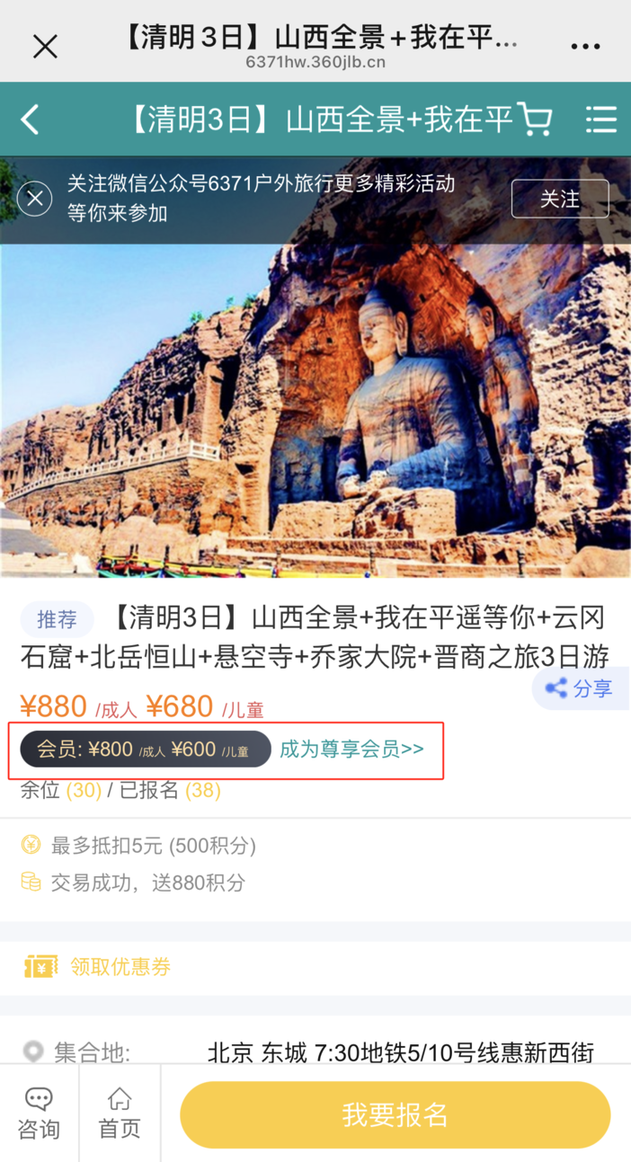Viewport: 631px width, 1162px height.
Task: Dismiss the WeChat follow banner
Action: pos(34,199)
